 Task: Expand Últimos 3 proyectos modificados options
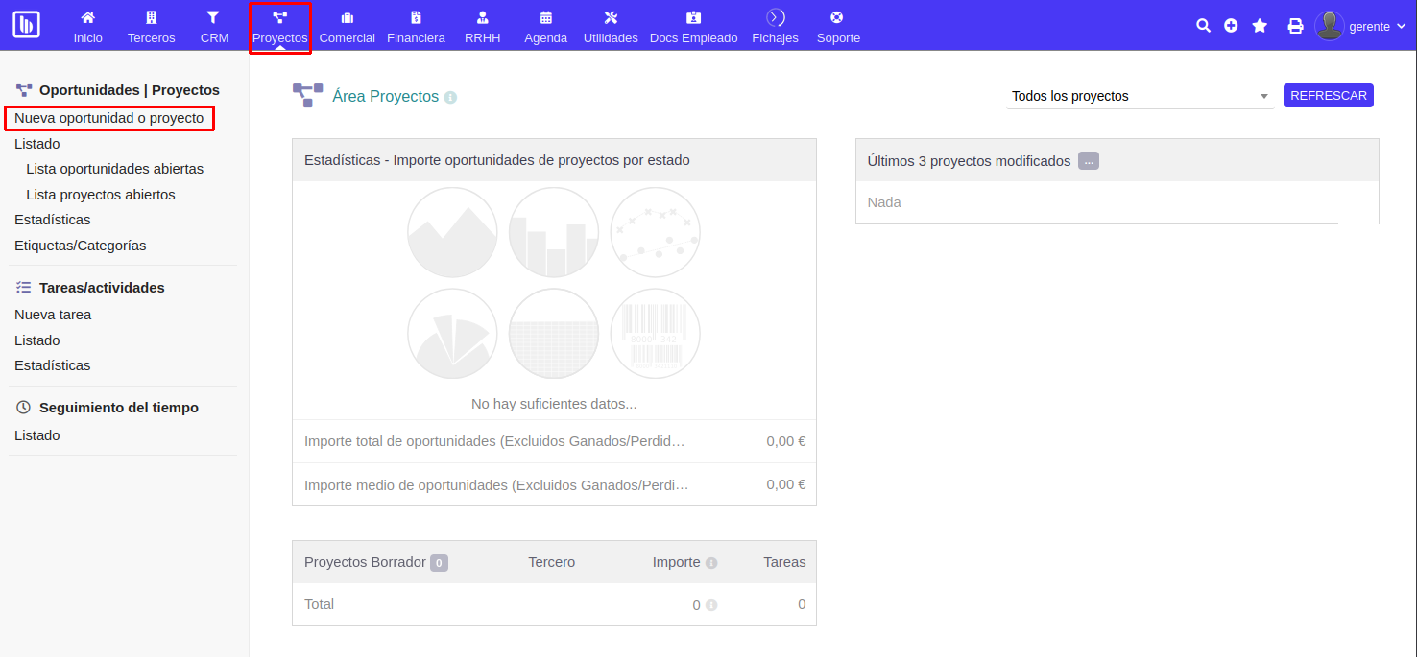coord(1088,160)
